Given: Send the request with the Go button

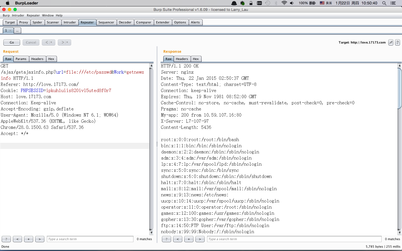Looking at the screenshot, I should (x=12, y=42).
